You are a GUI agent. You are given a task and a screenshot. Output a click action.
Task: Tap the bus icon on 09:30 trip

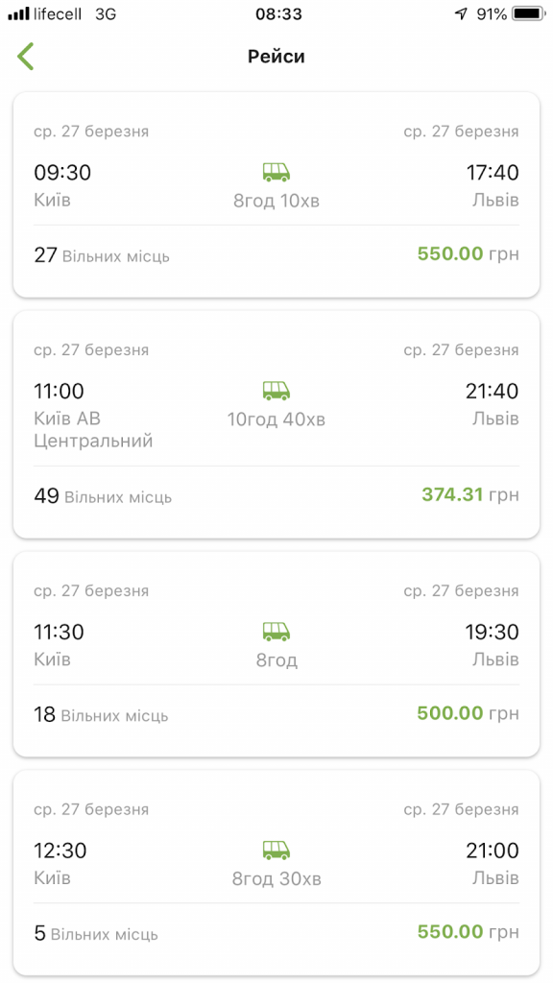pos(276,172)
